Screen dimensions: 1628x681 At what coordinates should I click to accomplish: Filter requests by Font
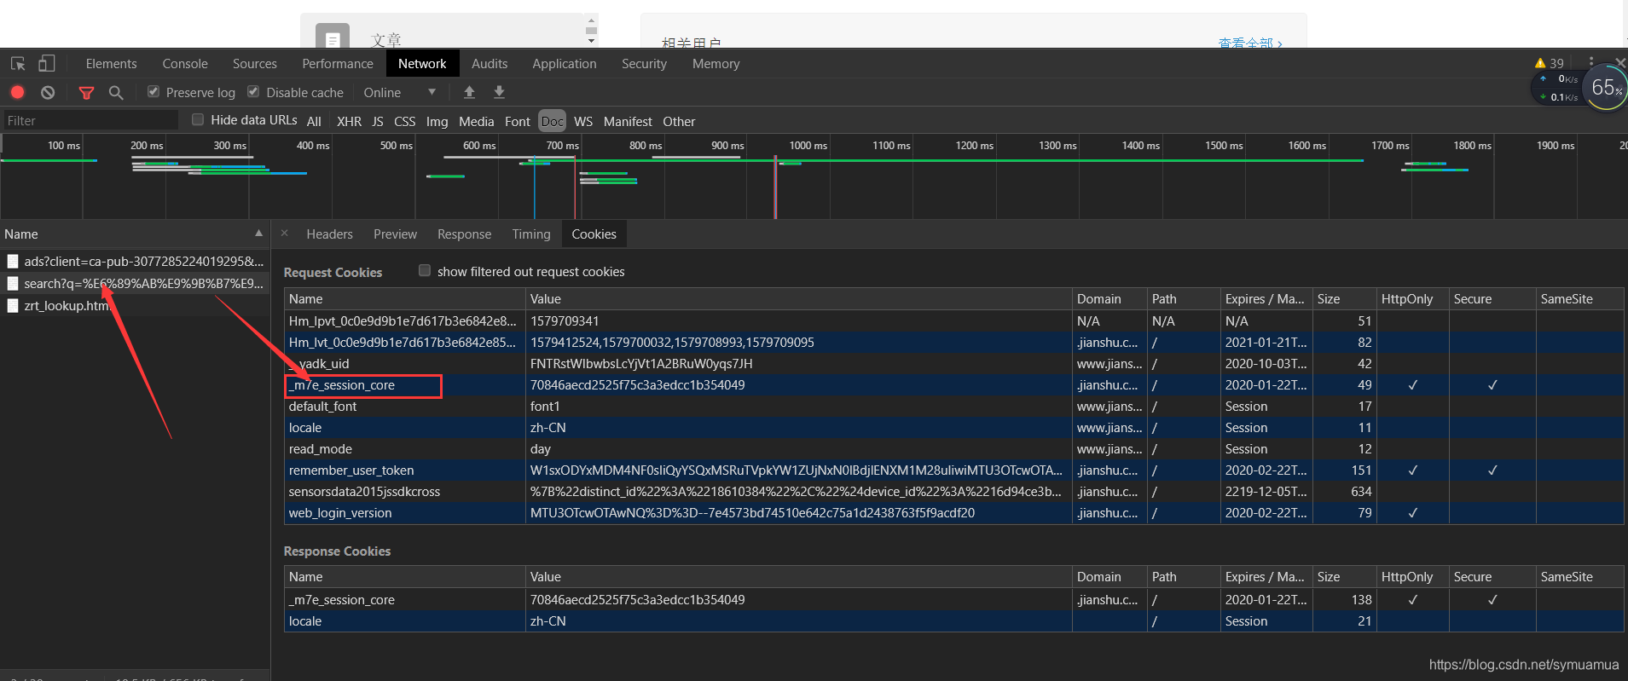(517, 121)
